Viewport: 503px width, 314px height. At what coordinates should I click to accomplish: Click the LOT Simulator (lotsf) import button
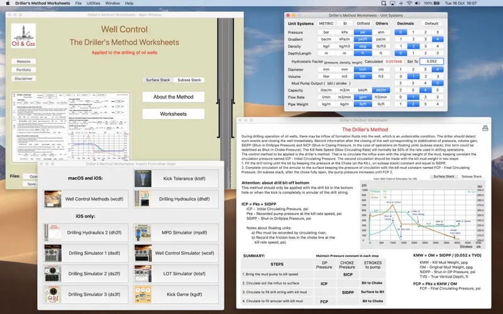tap(176, 274)
